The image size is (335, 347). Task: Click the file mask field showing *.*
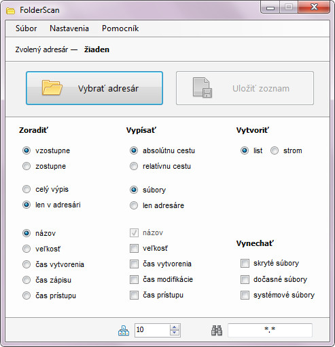(270, 330)
